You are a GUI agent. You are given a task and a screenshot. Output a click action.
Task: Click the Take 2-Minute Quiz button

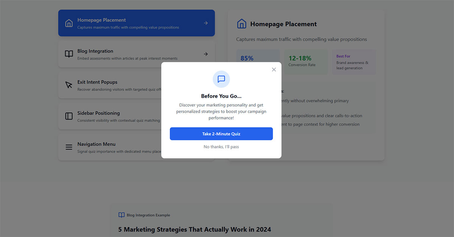pyautogui.click(x=221, y=134)
